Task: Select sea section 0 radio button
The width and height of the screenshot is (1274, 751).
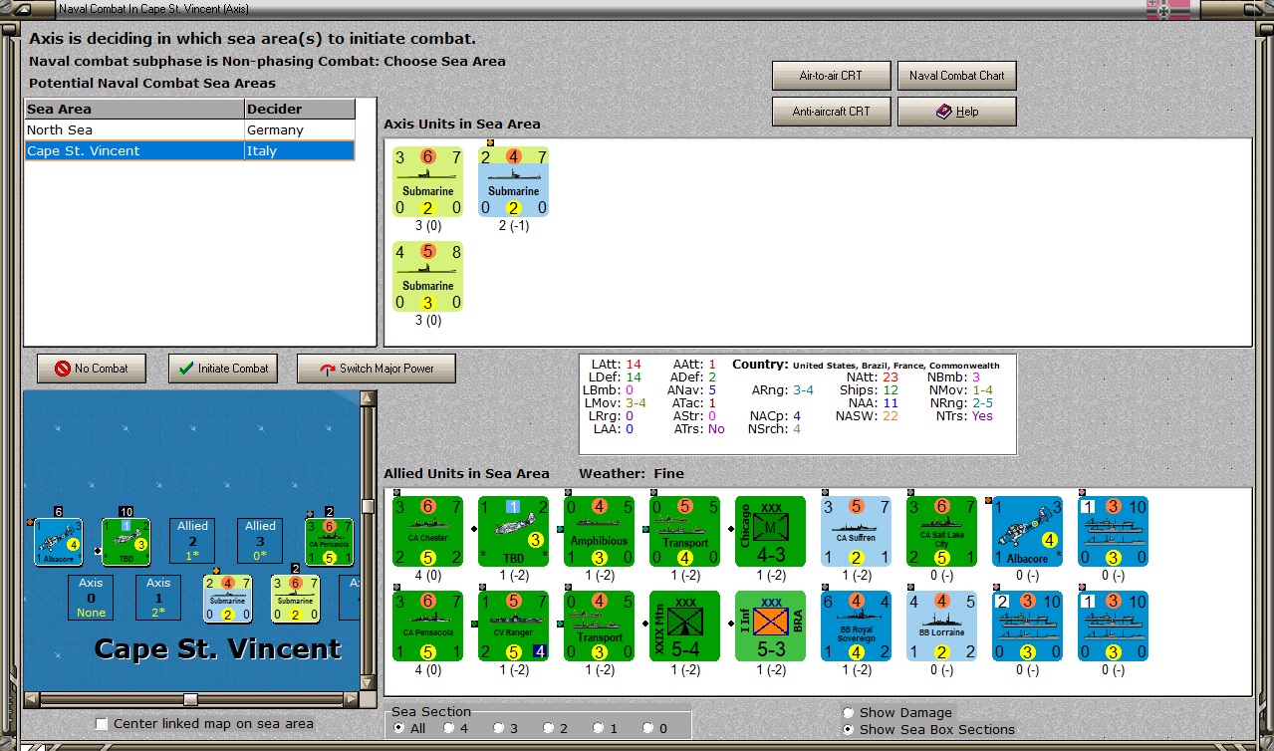Action: tap(647, 729)
